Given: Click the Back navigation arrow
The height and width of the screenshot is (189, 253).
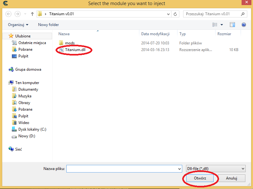Looking at the screenshot, I should point(8,14).
